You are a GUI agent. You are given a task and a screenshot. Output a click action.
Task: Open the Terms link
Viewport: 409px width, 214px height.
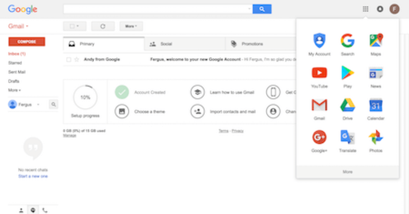pos(223,131)
